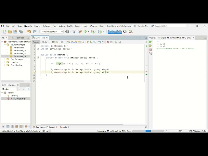Click the Pertemuan_13.Kasus1 breadcrumb
This screenshot has width=208, height=156.
click(x=45, y=127)
